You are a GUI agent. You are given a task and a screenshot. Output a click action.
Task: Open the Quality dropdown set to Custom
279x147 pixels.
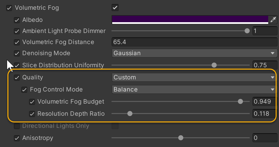[194, 77]
